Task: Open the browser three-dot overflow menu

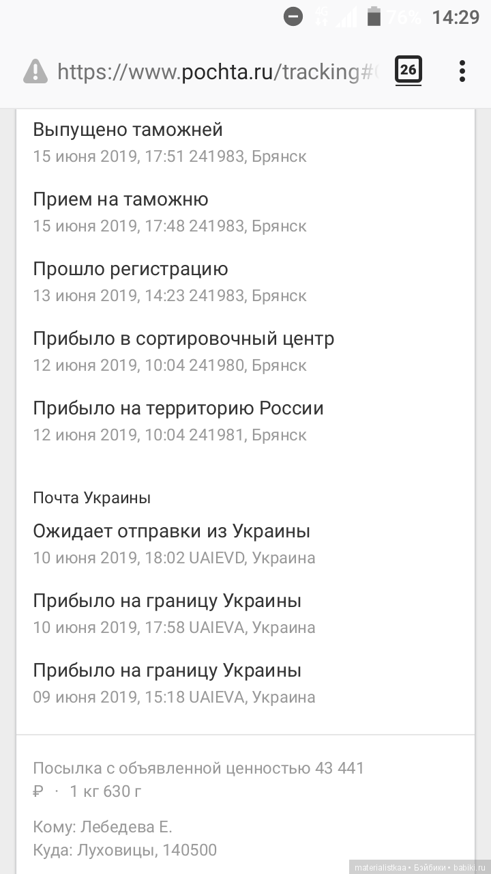Action: (x=462, y=71)
